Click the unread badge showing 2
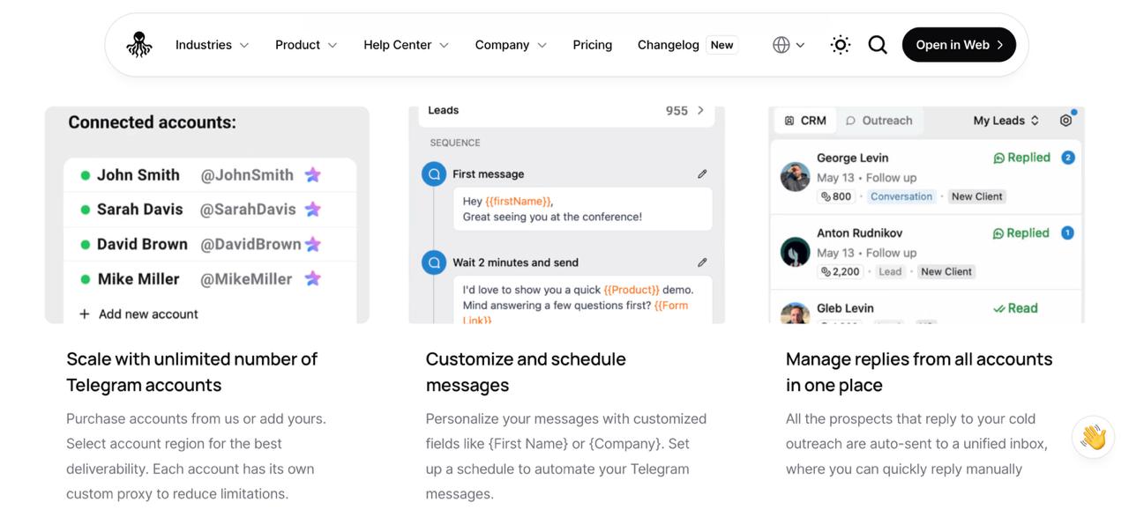 point(1067,158)
